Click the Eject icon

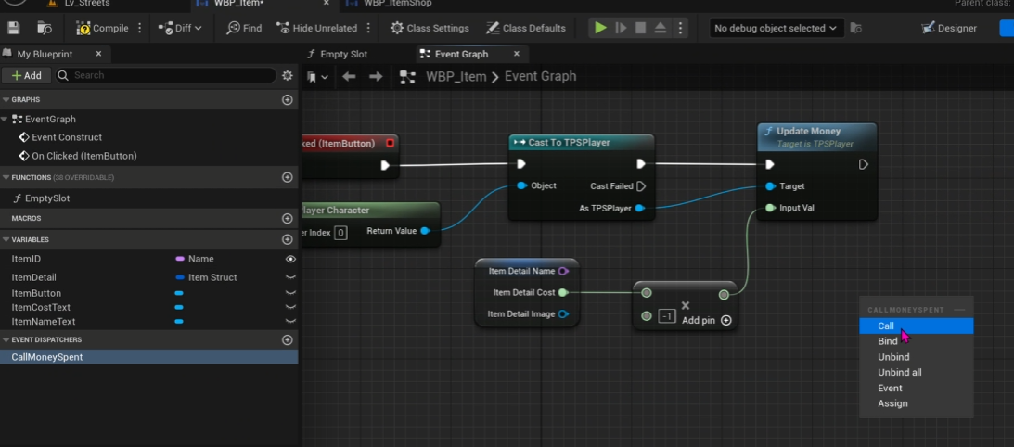pyautogui.click(x=661, y=28)
